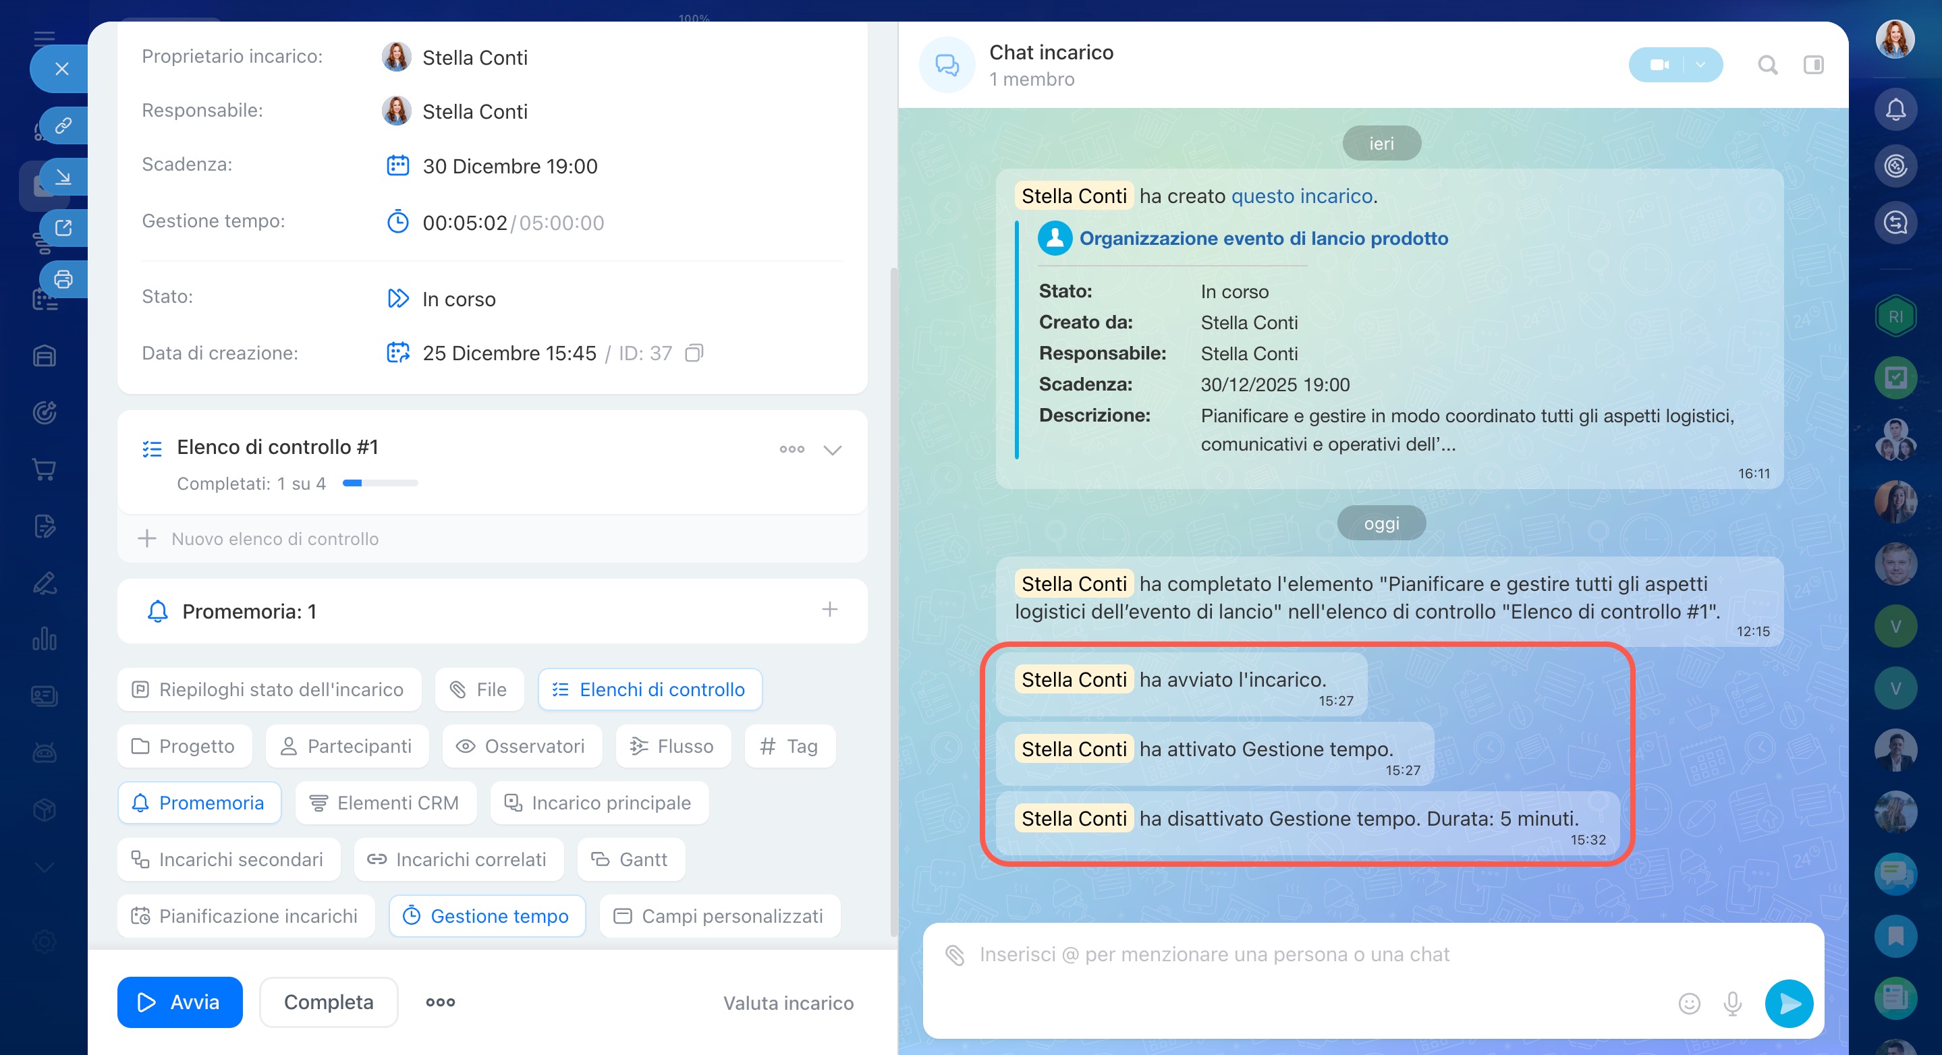The width and height of the screenshot is (1942, 1055).
Task: Open the 'questo incarico' link in the chat
Action: click(1301, 196)
